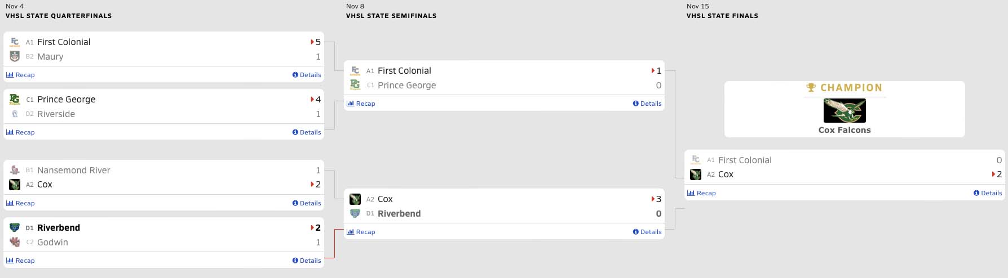Click the First Colonial logo in the quarterfinal
The width and height of the screenshot is (1008, 278).
[x=15, y=42]
